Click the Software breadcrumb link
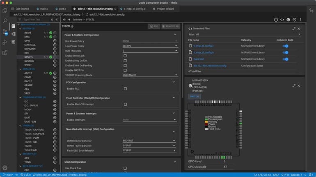 point(78,20)
